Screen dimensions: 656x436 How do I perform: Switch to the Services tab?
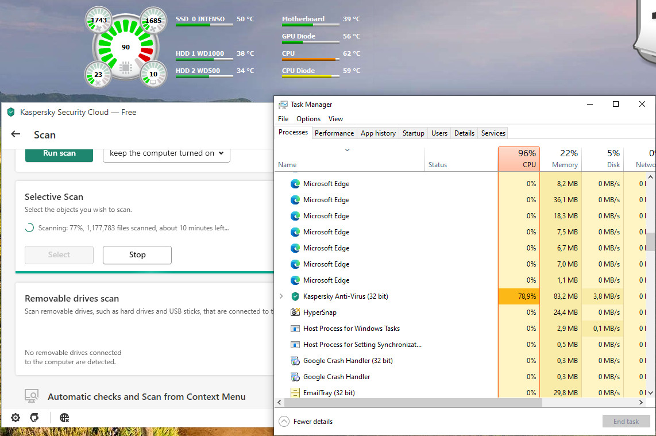(x=493, y=133)
